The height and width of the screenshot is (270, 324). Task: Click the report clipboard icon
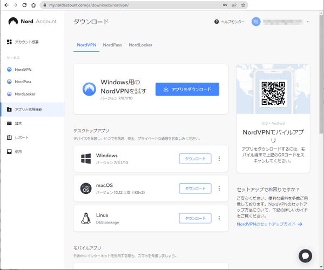[x=9, y=138]
